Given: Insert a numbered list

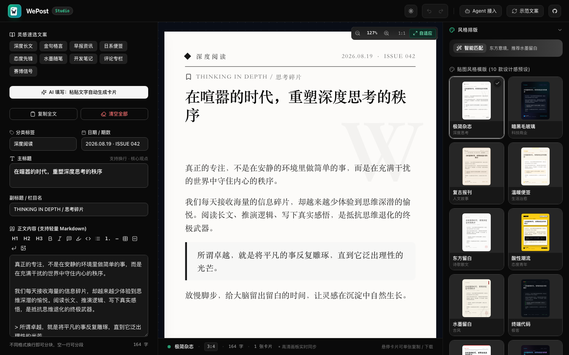Looking at the screenshot, I should (x=107, y=239).
